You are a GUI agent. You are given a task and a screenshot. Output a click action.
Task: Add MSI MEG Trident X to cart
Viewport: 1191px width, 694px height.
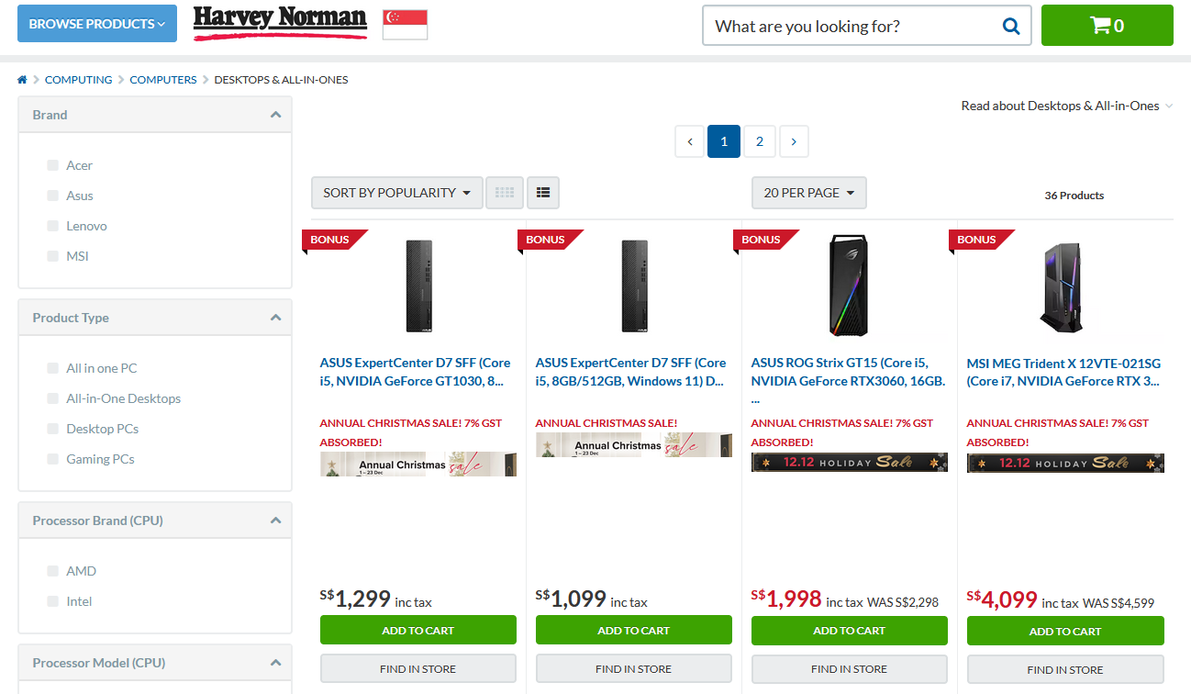click(x=1064, y=632)
